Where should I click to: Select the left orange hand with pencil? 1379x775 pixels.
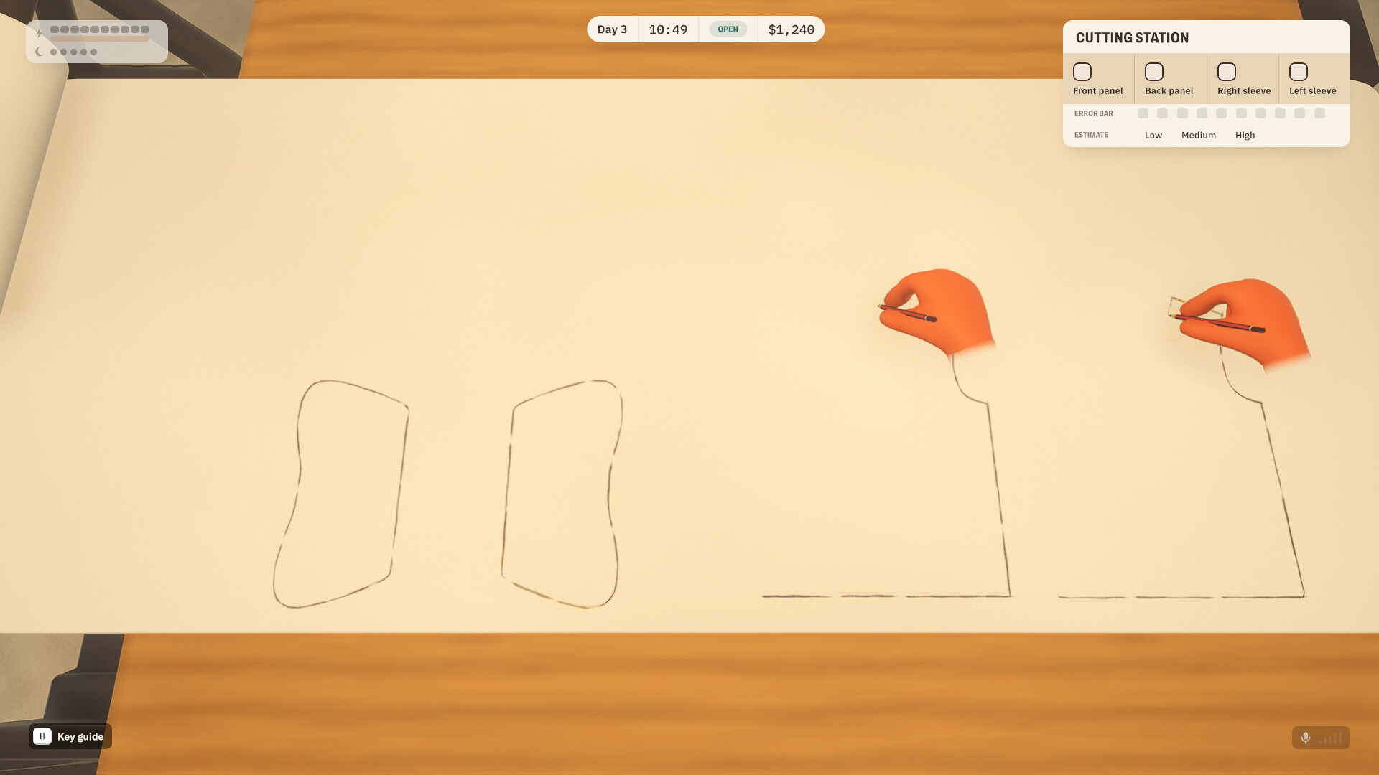[x=936, y=311]
